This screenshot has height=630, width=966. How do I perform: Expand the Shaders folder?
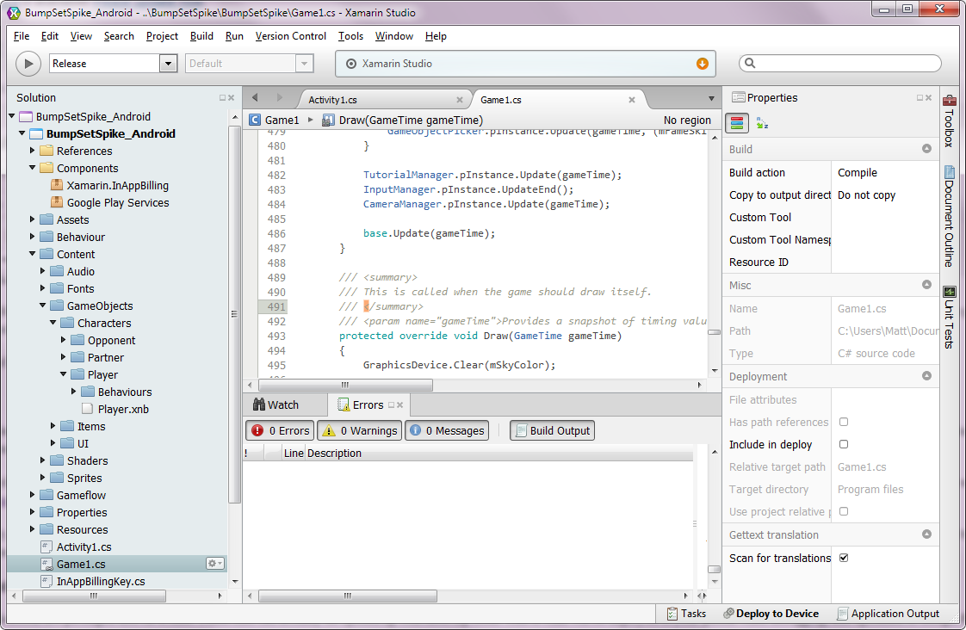[42, 460]
